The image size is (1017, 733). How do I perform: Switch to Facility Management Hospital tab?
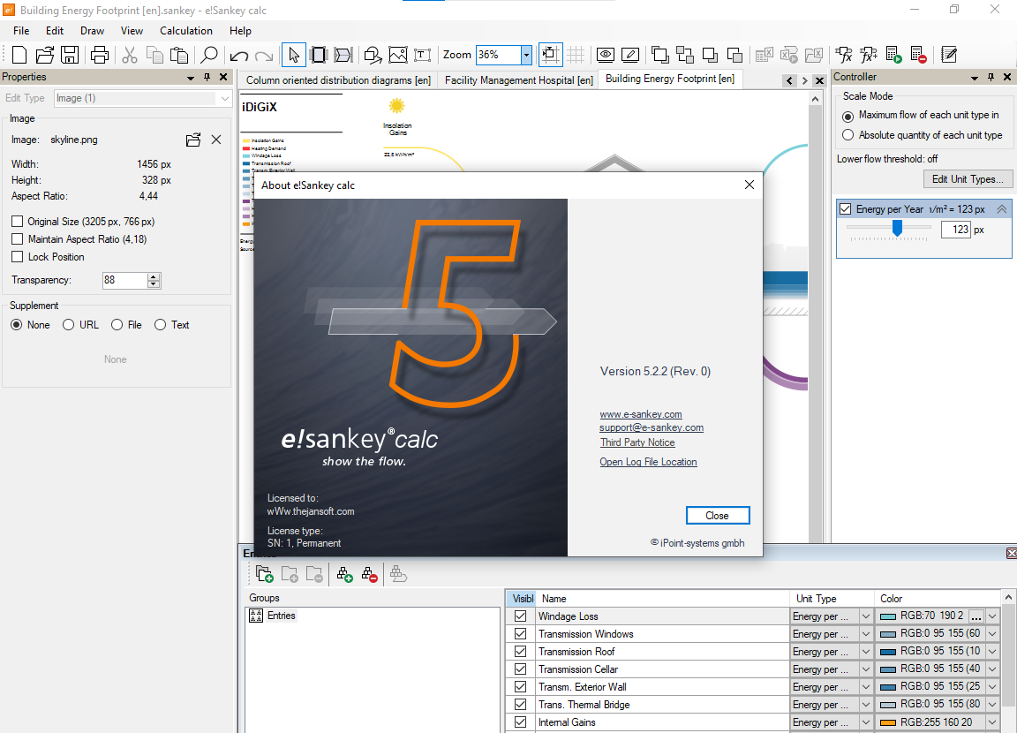(x=519, y=79)
